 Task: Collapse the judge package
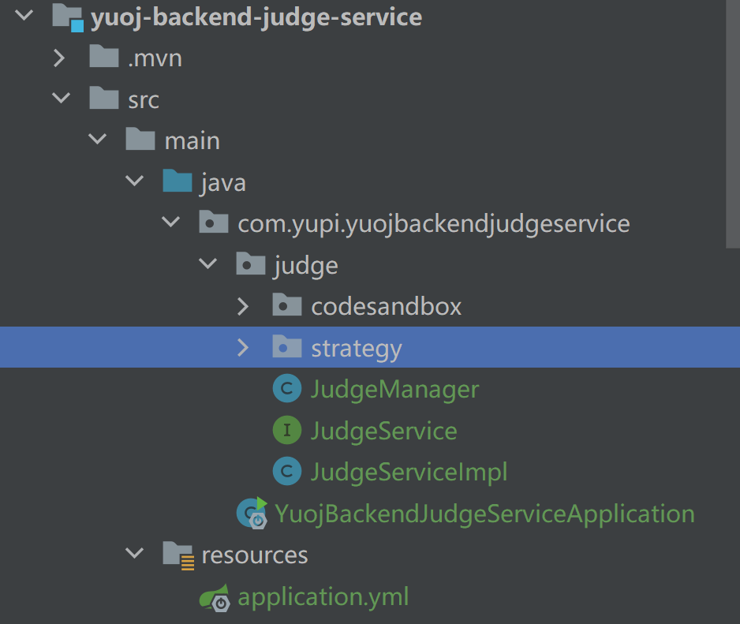pyautogui.click(x=208, y=265)
